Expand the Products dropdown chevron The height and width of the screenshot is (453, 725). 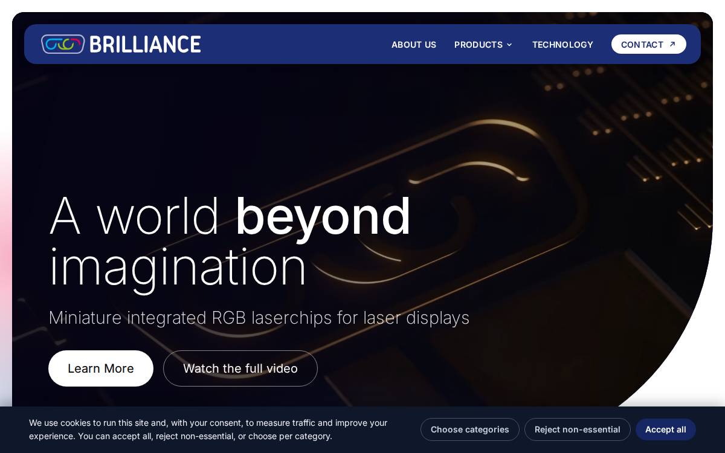tap(509, 45)
